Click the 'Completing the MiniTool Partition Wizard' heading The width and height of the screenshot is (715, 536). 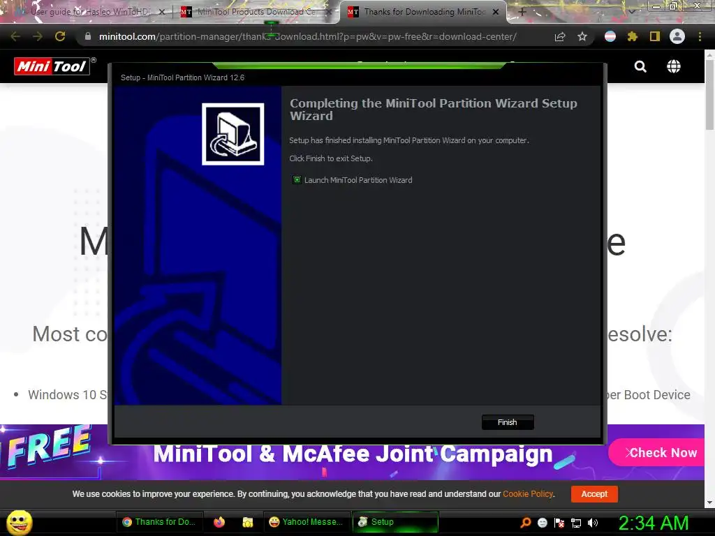pos(434,110)
